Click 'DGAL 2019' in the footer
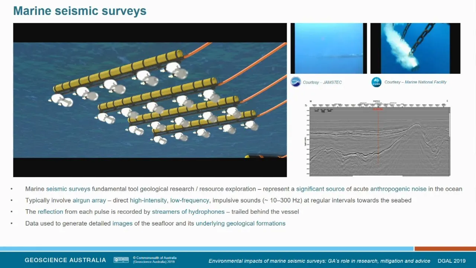Image resolution: width=476 pixels, height=268 pixels. click(x=451, y=261)
